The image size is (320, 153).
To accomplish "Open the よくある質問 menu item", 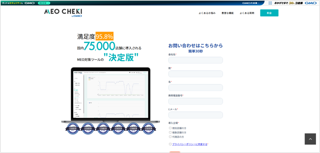I will 247,13.
